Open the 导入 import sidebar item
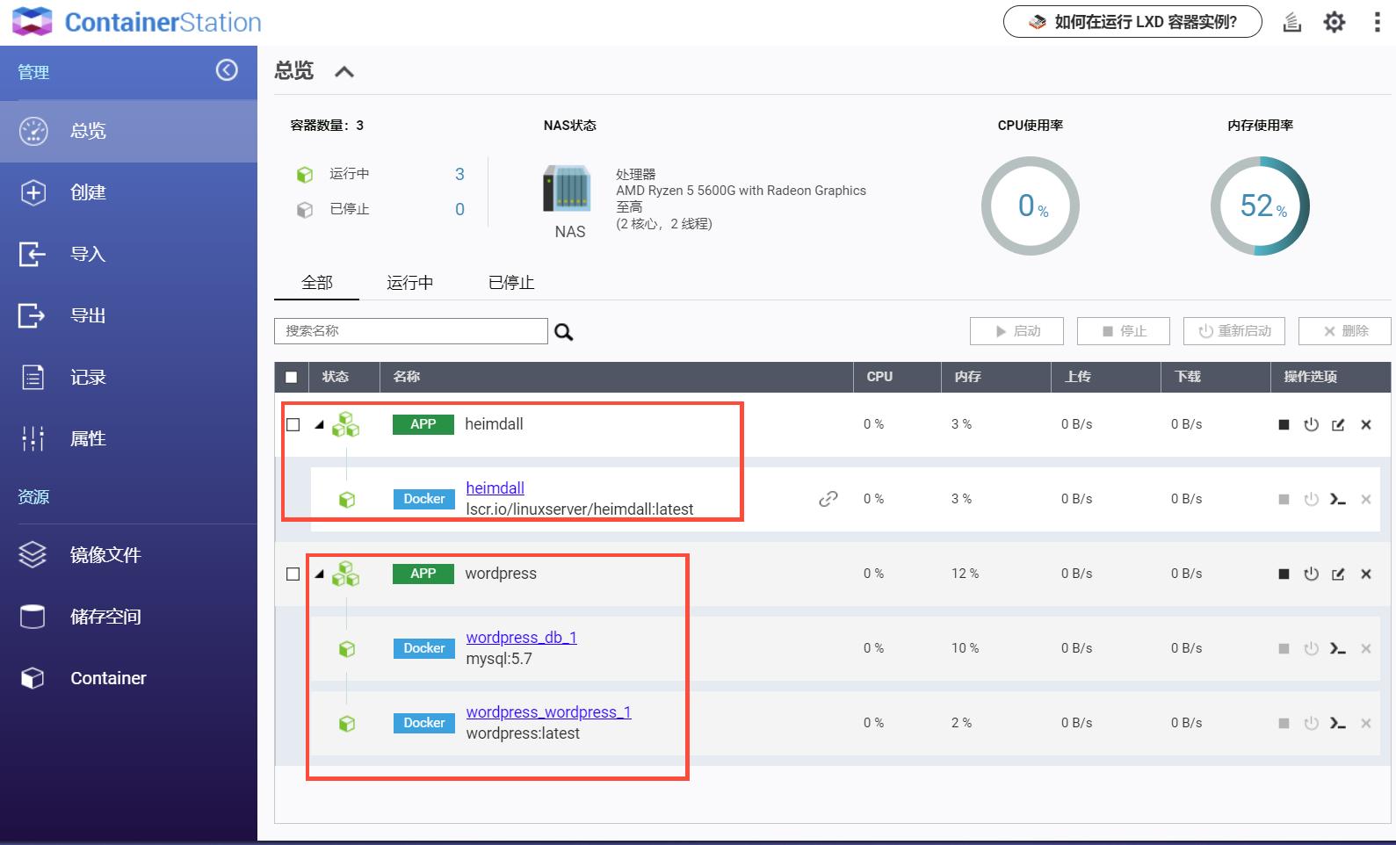This screenshot has height=845, width=1396. [128, 254]
